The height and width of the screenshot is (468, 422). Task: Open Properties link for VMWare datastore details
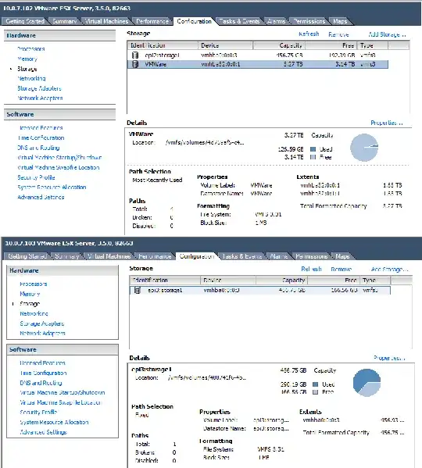click(x=387, y=123)
